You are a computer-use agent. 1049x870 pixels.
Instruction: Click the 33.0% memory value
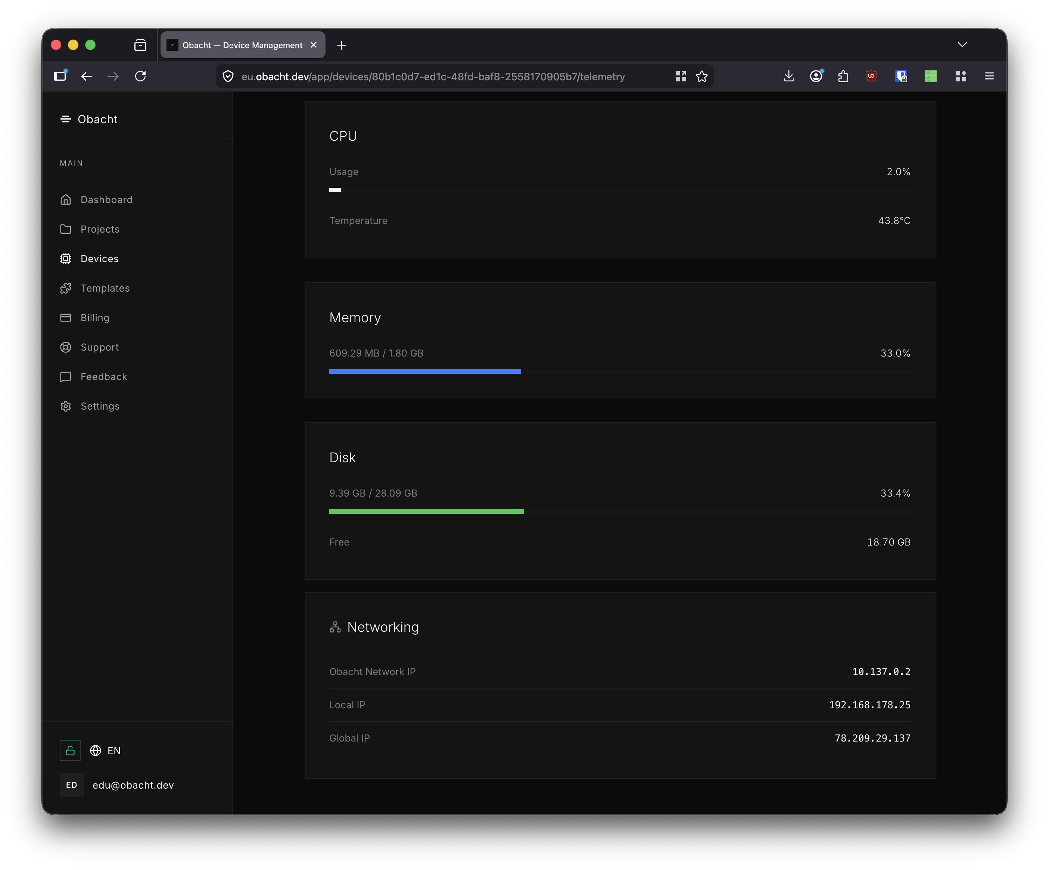tap(895, 353)
